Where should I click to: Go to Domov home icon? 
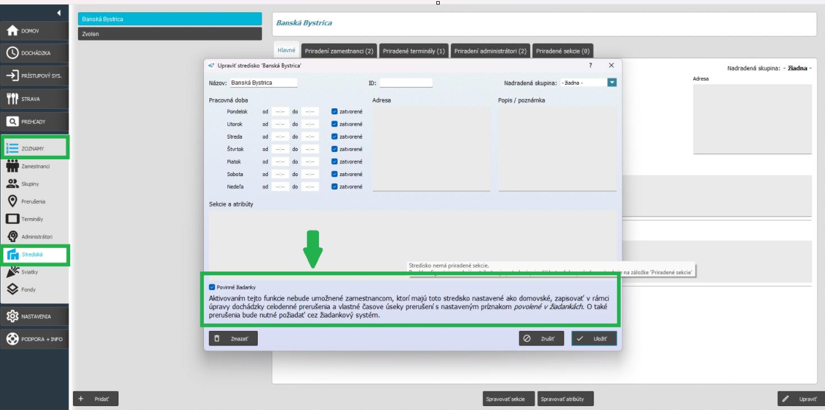click(x=12, y=31)
